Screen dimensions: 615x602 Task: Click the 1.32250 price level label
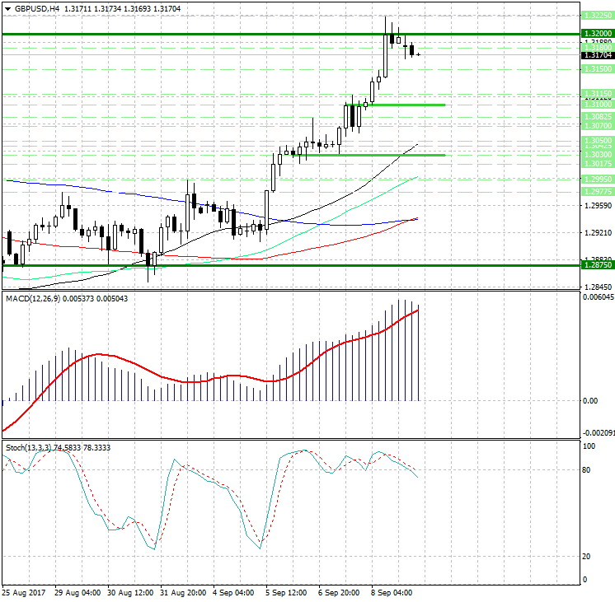(596, 16)
